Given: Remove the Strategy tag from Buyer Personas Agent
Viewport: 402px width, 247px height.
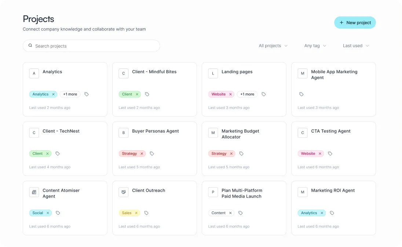Looking at the screenshot, I should point(142,154).
